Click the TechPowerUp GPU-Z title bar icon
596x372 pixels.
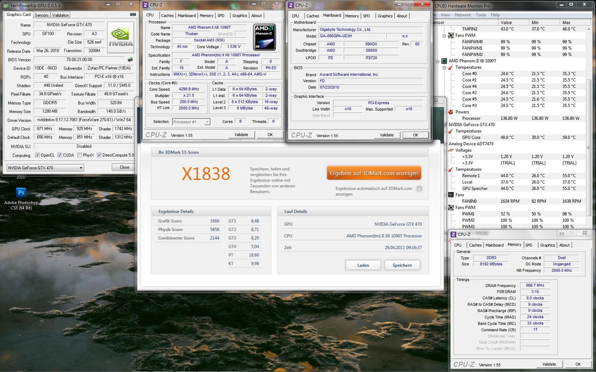coord(6,5)
